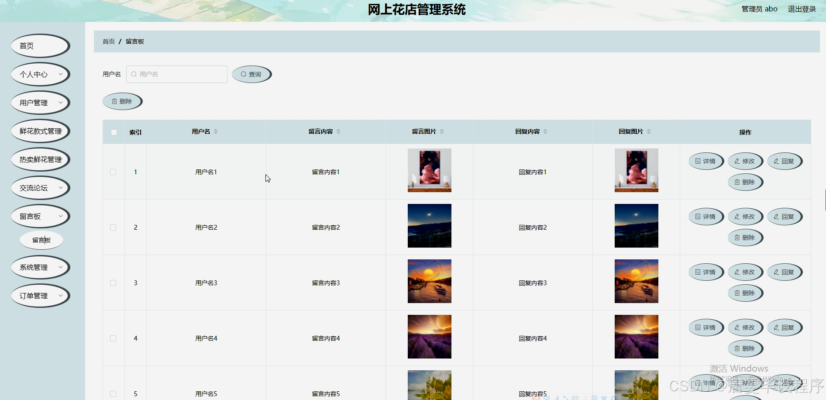Viewport: 826px width, 400px height.
Task: Click 修改 for row 用户名4
Action: tap(745, 328)
